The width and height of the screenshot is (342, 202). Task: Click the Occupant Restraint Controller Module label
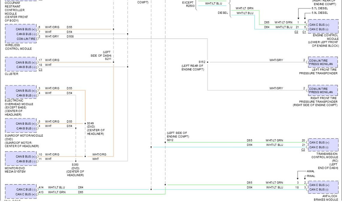(x=16, y=12)
